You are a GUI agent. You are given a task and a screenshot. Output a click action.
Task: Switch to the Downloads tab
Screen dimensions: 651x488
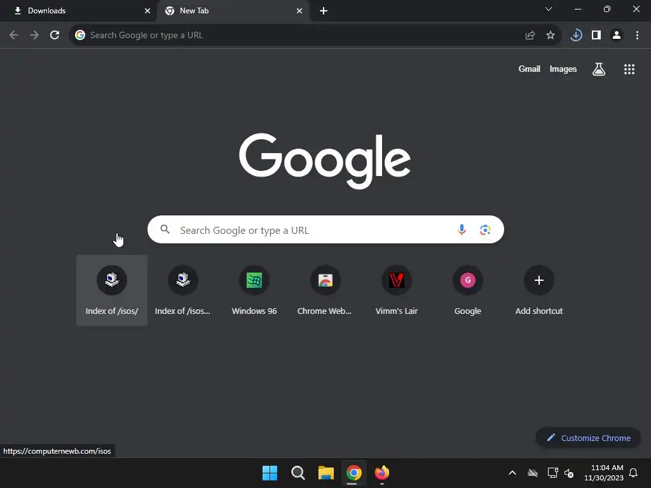pyautogui.click(x=78, y=11)
